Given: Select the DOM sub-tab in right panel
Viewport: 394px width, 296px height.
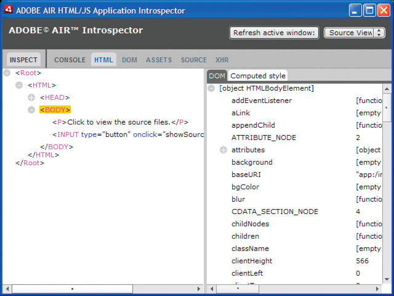Looking at the screenshot, I should (217, 76).
